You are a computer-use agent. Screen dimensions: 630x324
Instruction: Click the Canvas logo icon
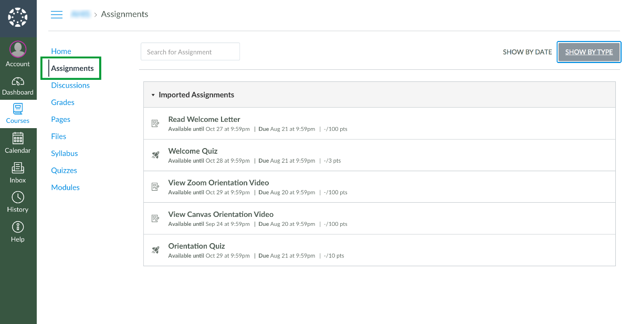pos(18,18)
